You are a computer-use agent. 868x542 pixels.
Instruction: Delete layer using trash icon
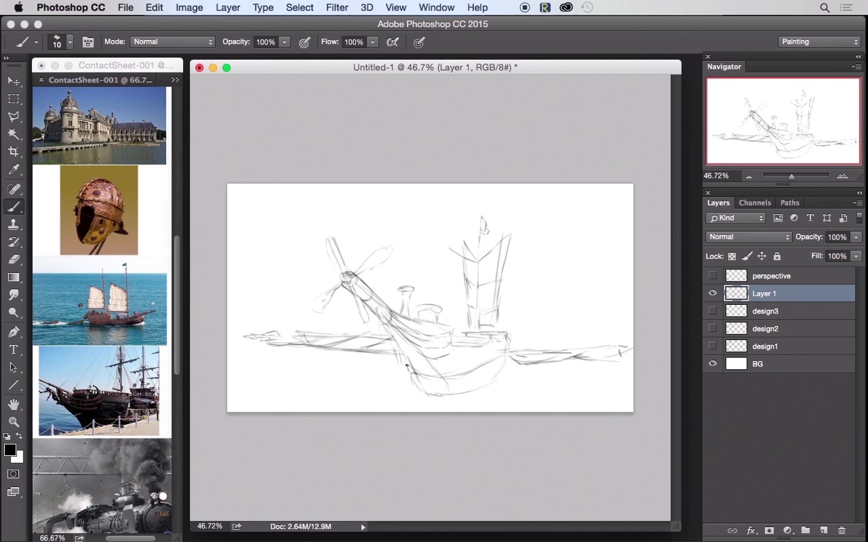pos(842,530)
